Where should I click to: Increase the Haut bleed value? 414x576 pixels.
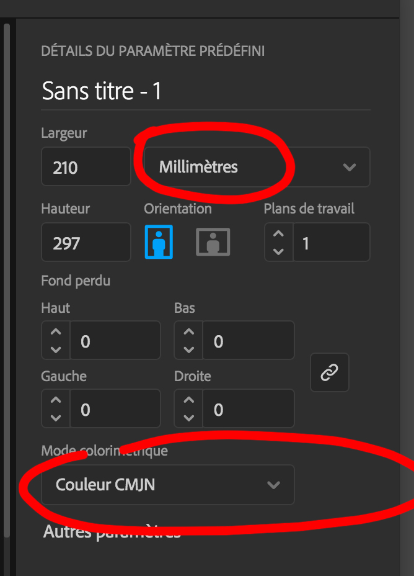[x=56, y=333]
